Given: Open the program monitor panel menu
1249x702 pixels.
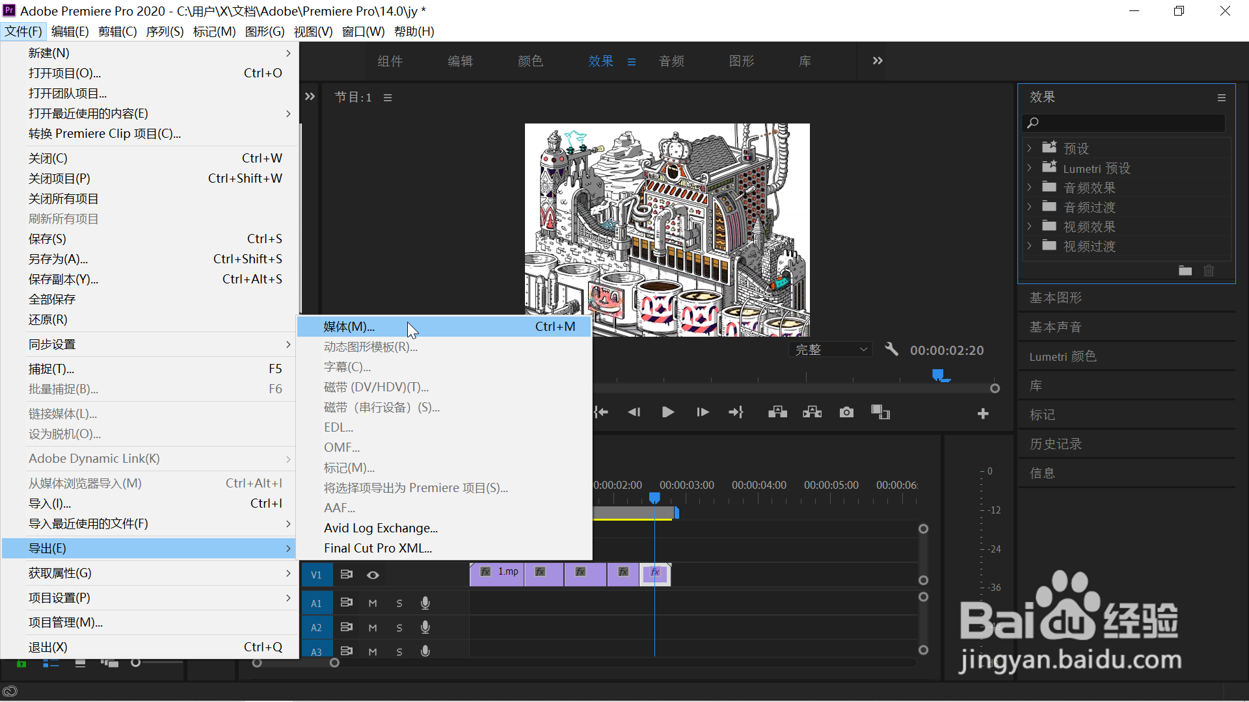Looking at the screenshot, I should pos(388,97).
